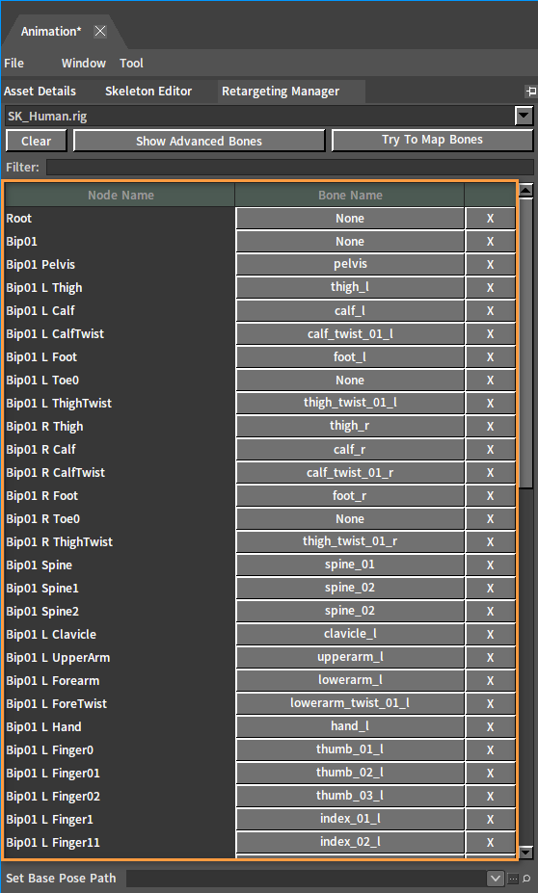
Task: Click the pin icon beside Retargeting Manager tab
Action: coord(531,92)
